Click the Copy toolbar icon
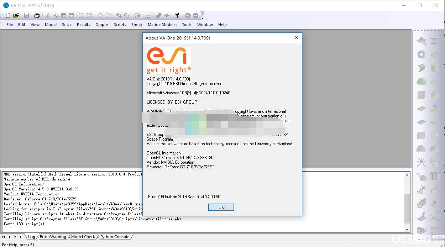445x247 pixels. [x=56, y=15]
